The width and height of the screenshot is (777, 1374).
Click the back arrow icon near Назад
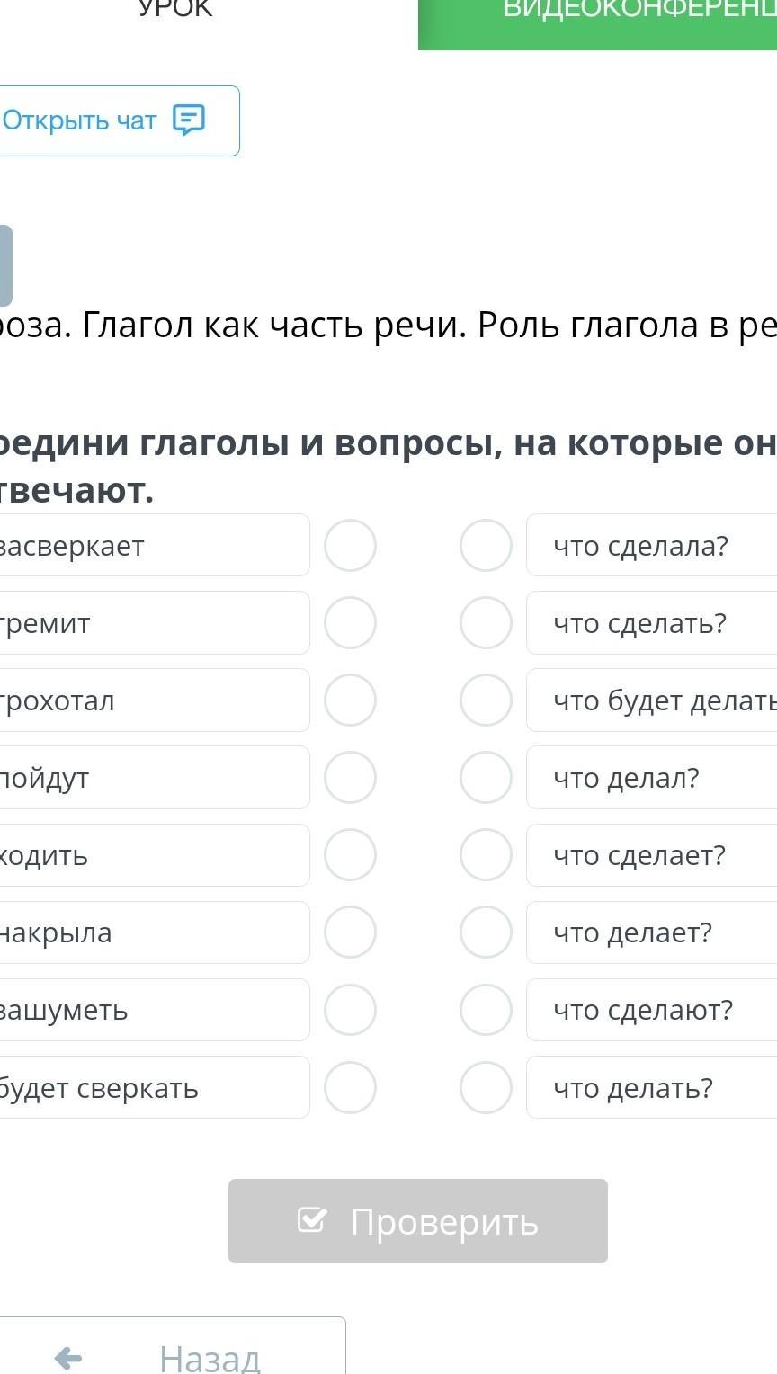68,1358
